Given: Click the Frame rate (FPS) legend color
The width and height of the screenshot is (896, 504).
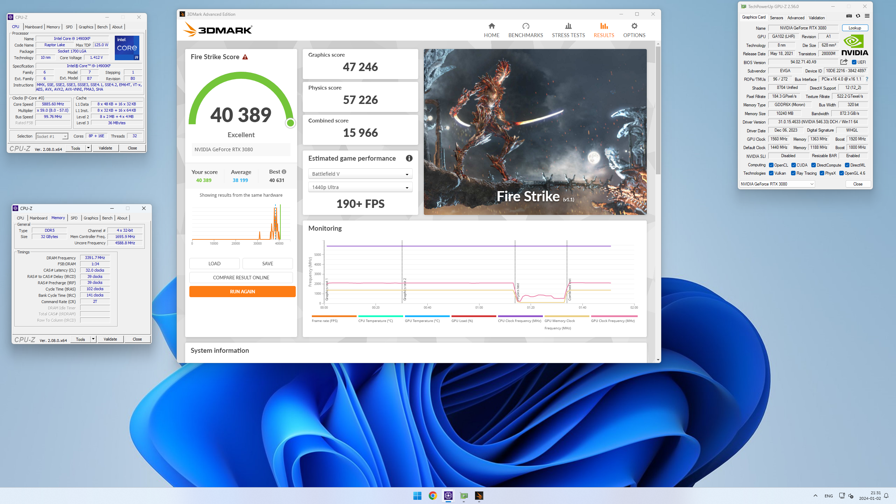Looking at the screenshot, I should [x=334, y=316].
